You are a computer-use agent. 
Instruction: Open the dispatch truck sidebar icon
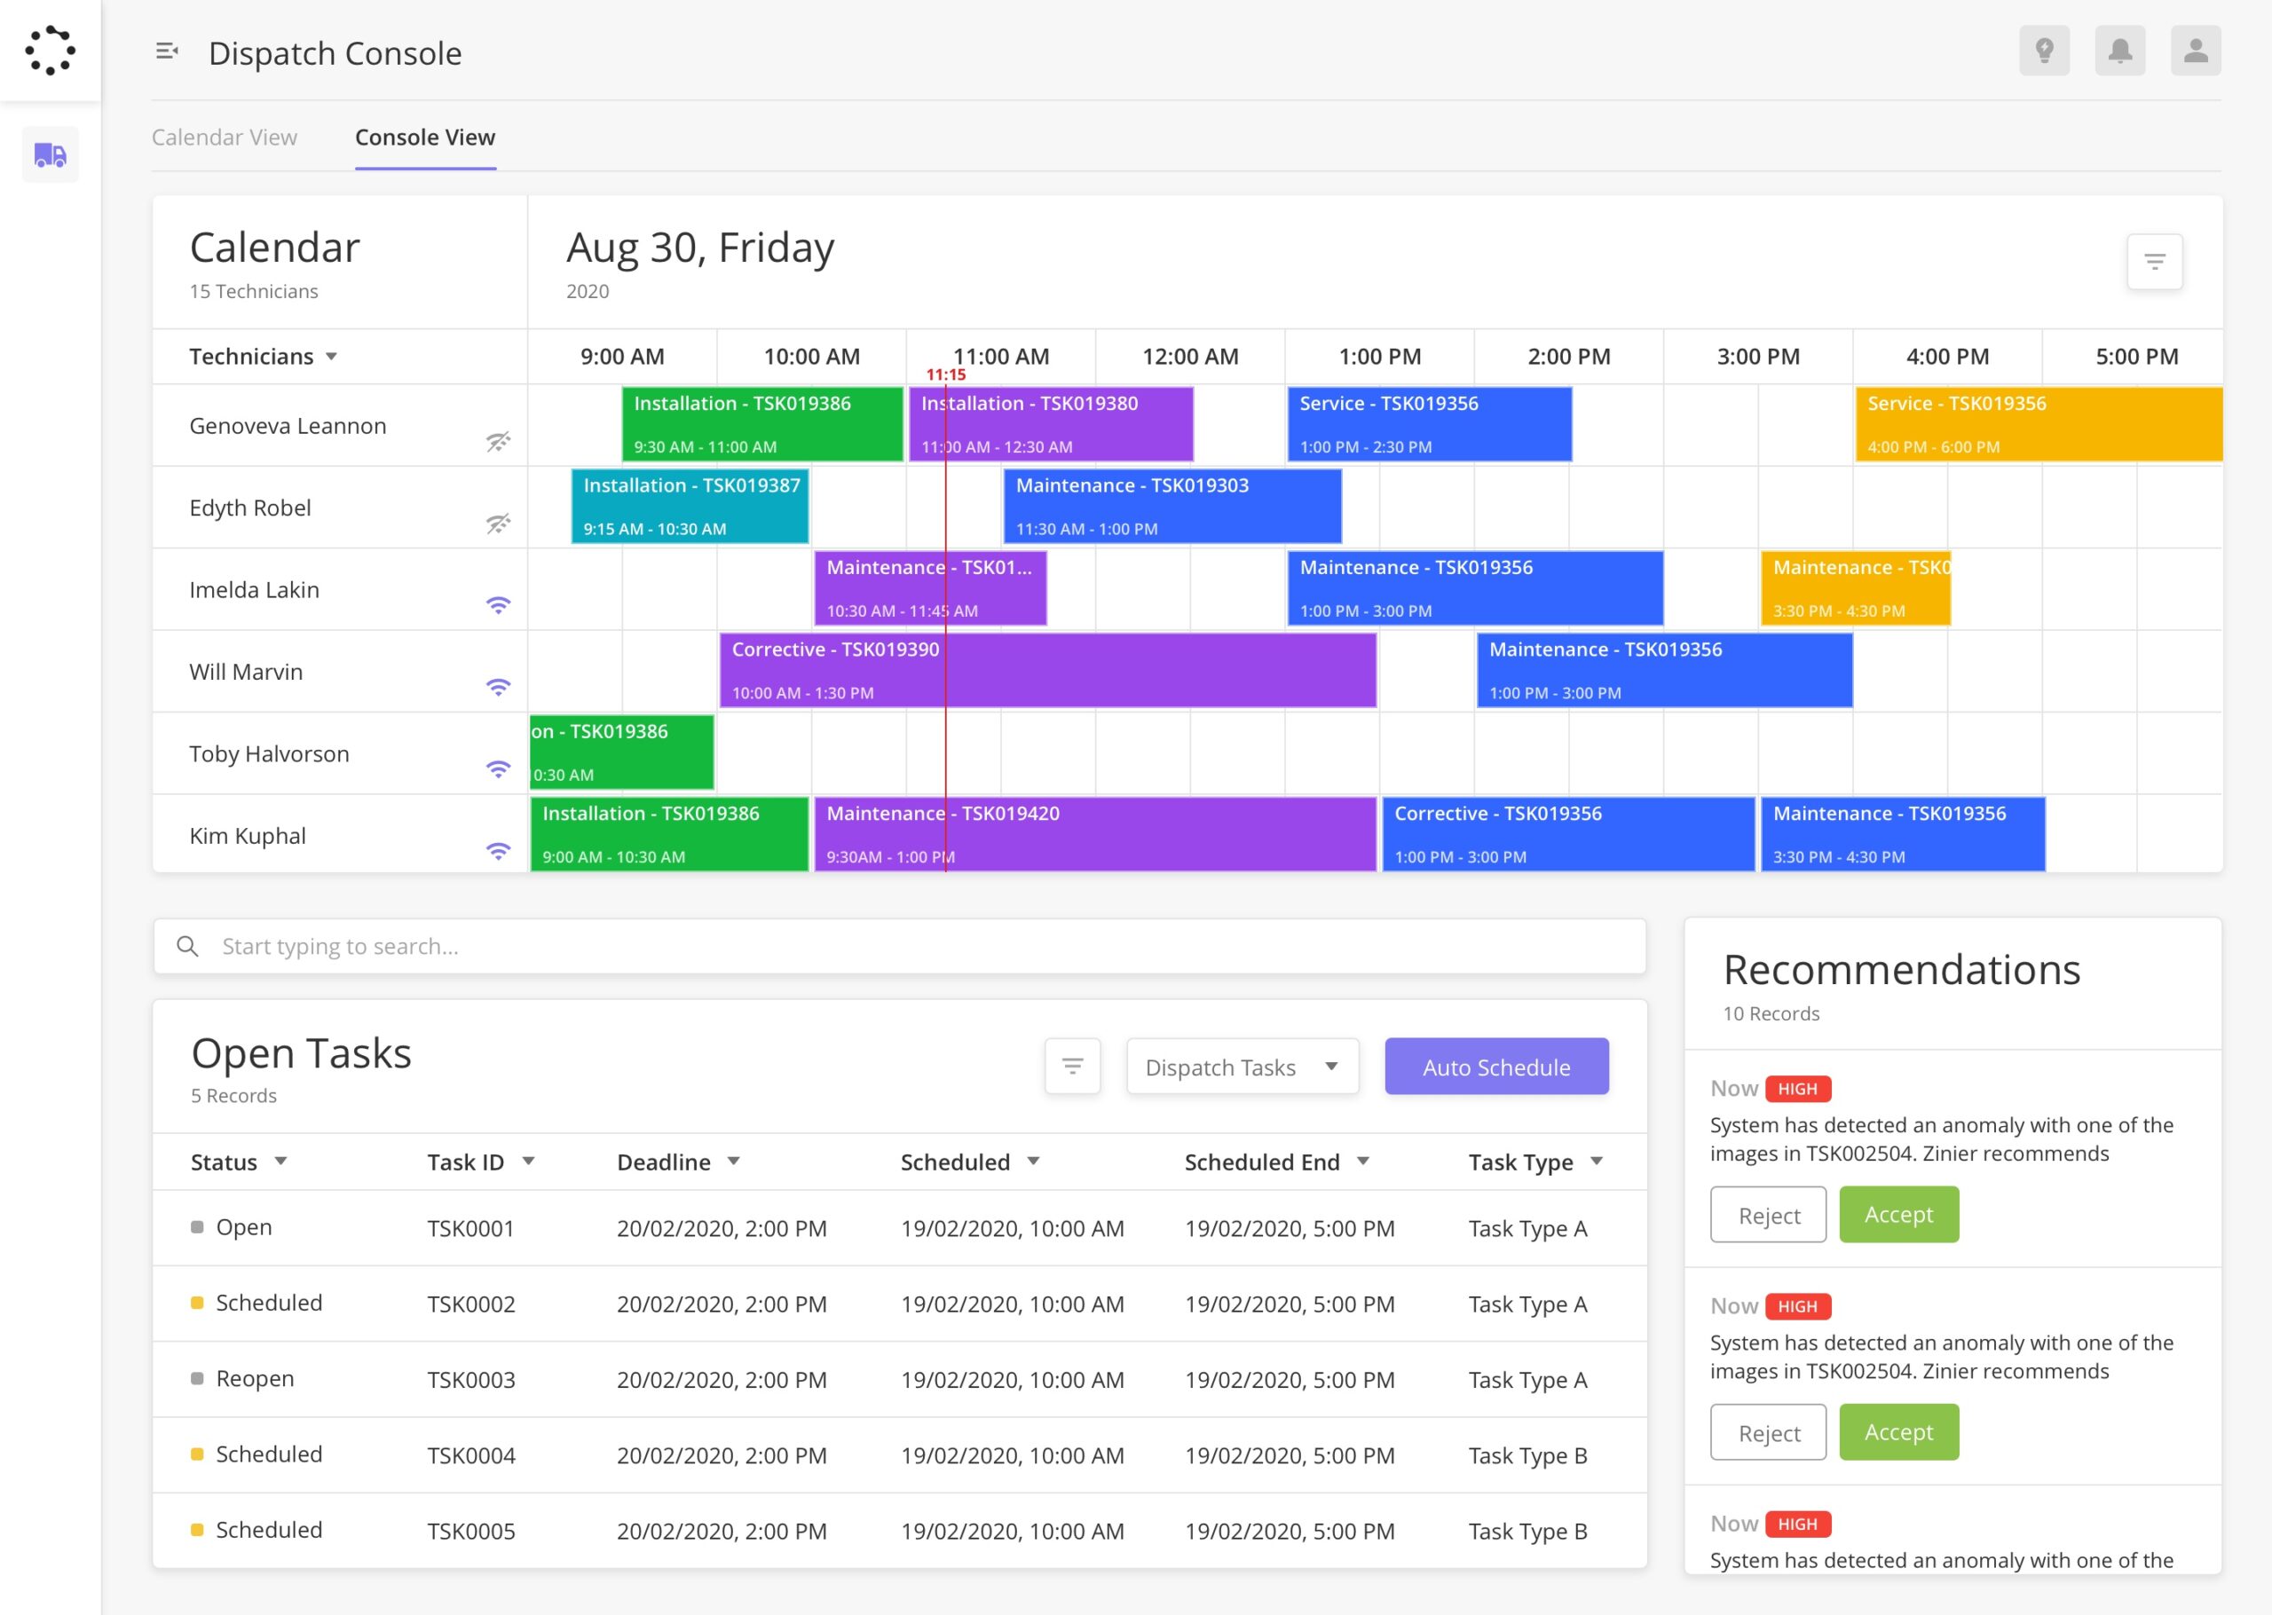(x=51, y=155)
